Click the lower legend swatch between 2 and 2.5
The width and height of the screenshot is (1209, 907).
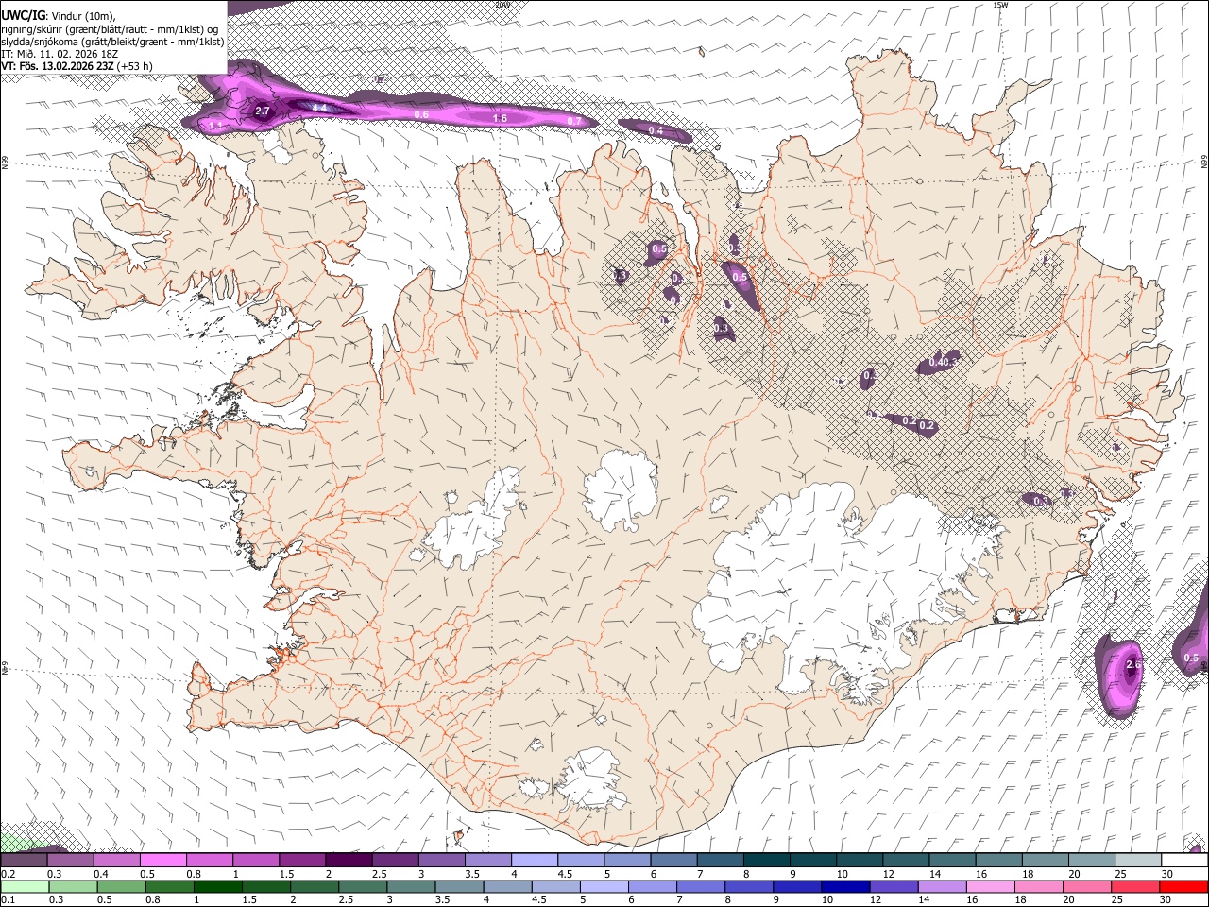(315, 886)
